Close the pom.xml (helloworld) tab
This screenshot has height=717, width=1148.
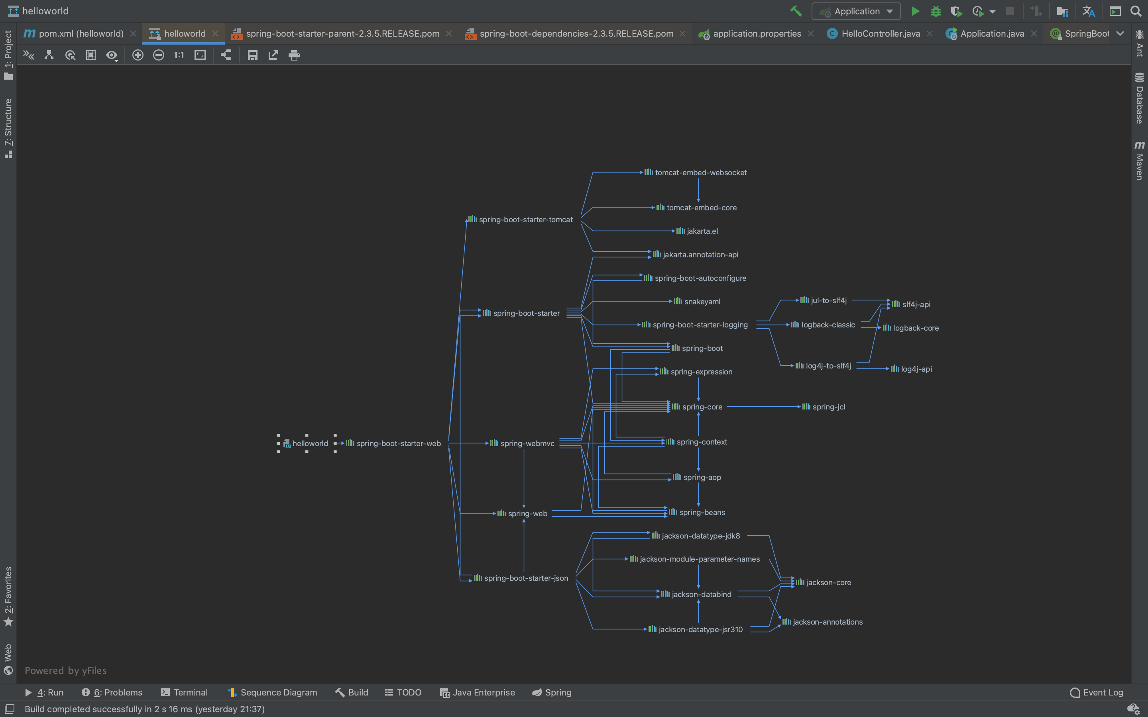pos(133,33)
